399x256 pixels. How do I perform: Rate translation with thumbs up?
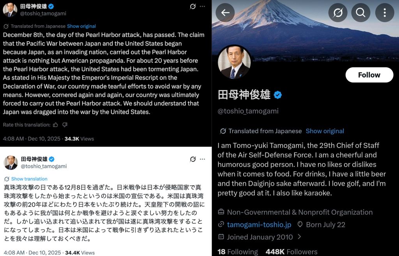pos(55,125)
